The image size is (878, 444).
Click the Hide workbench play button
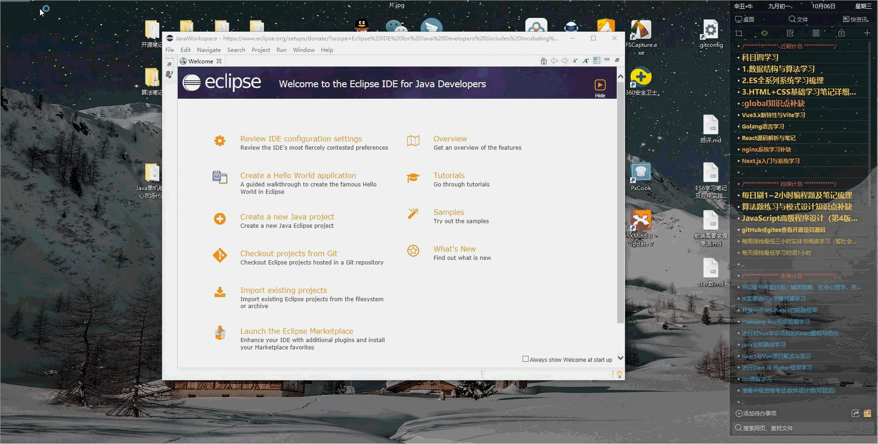click(600, 85)
